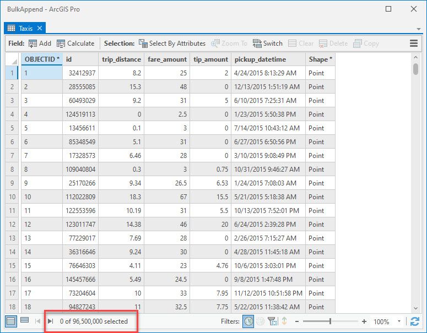Close the Taxis tab
427x333 pixels.
(40, 28)
